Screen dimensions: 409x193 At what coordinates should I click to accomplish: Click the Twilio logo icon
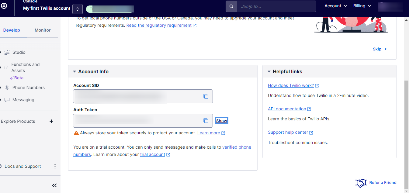(x=4, y=6)
